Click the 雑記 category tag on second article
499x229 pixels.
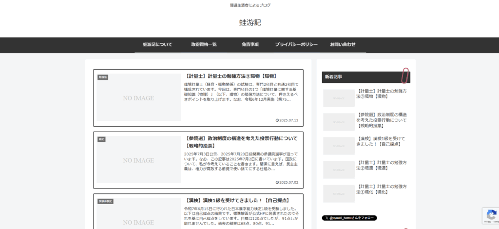click(x=101, y=139)
